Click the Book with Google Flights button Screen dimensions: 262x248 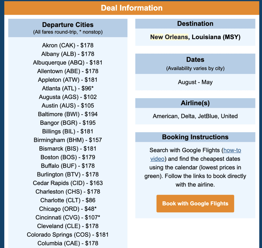[x=195, y=204]
